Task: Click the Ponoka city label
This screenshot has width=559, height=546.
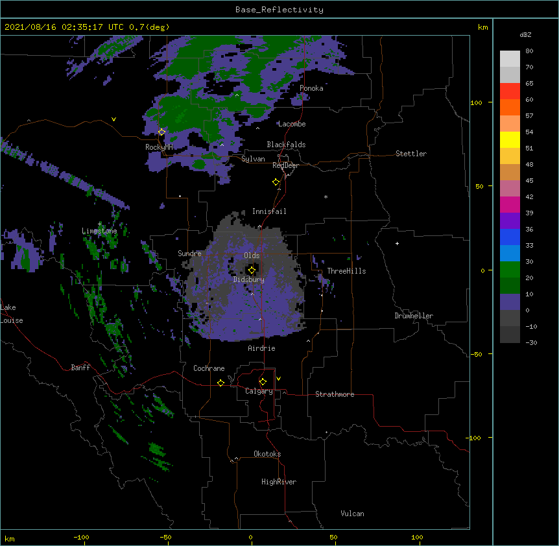Action: (x=311, y=88)
